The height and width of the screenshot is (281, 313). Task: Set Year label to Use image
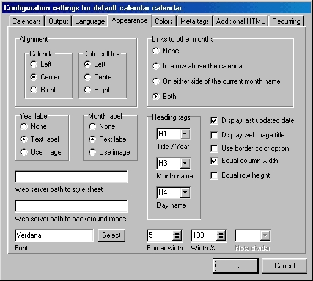click(x=24, y=152)
